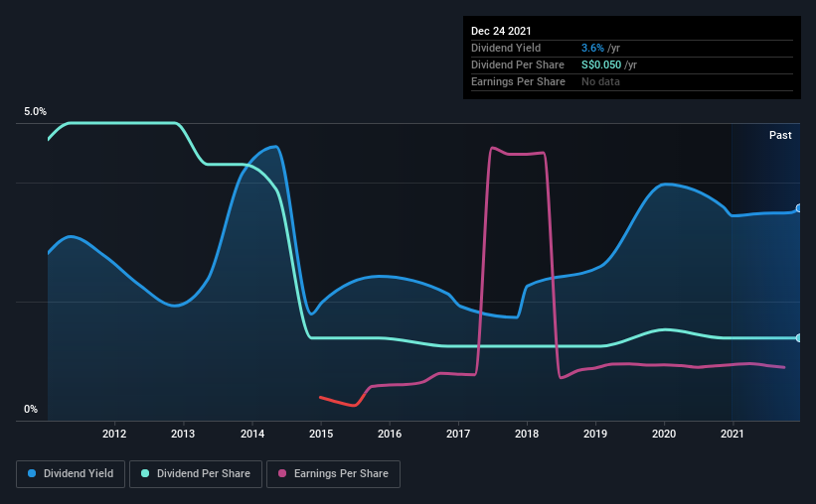Click the 2020 x-axis label
816x504 pixels.
point(664,434)
